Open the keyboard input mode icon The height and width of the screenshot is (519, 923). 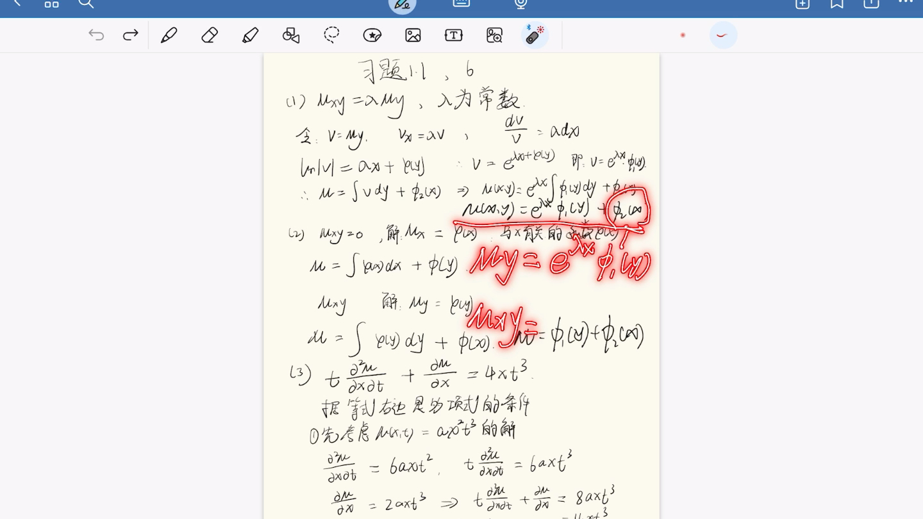(x=462, y=3)
